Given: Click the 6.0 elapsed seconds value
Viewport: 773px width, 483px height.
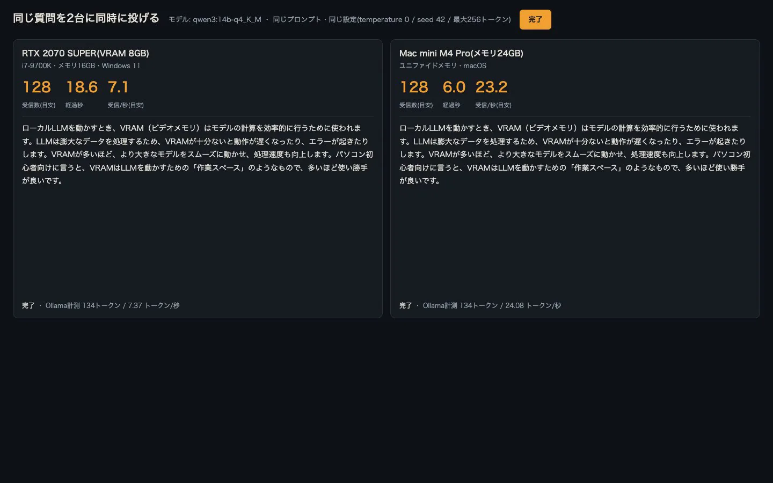Looking at the screenshot, I should (454, 87).
